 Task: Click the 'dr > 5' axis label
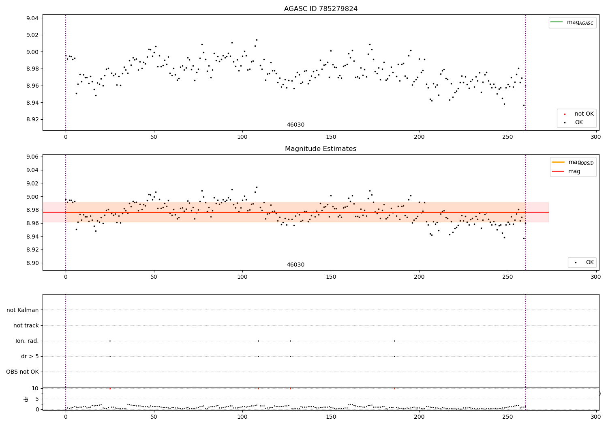30,357
